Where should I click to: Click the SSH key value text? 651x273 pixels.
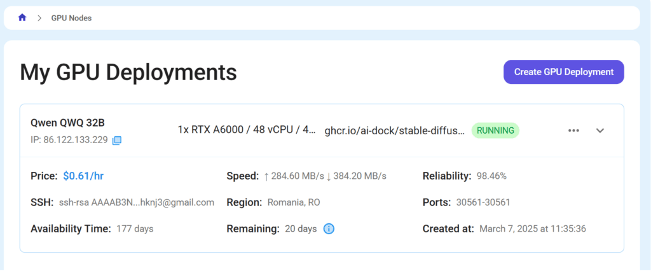click(136, 202)
